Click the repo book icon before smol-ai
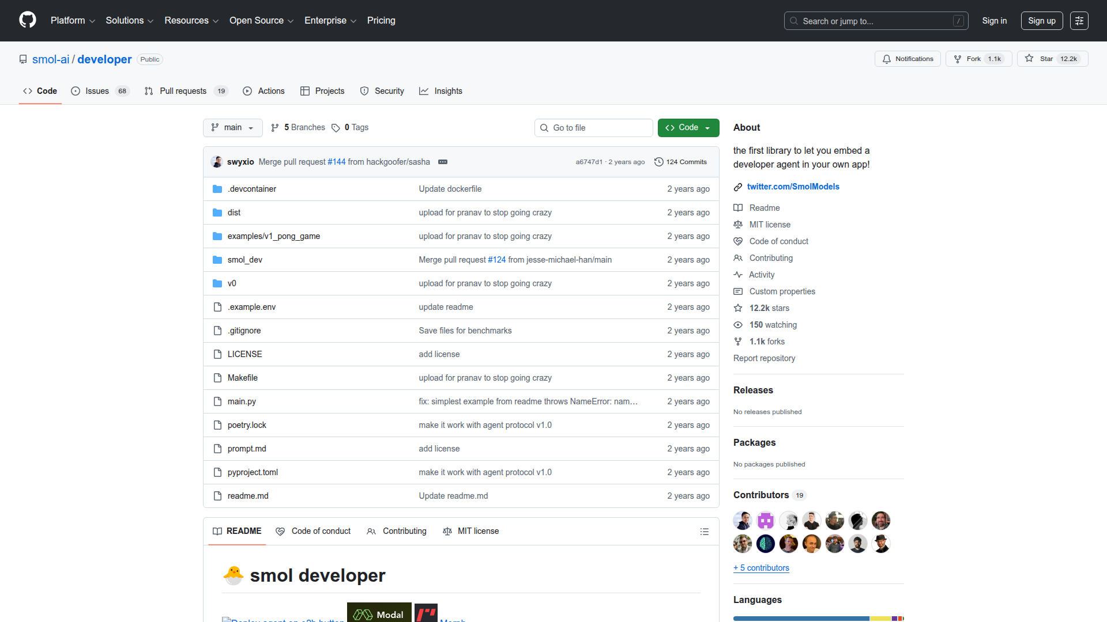This screenshot has width=1107, height=622. [x=22, y=59]
